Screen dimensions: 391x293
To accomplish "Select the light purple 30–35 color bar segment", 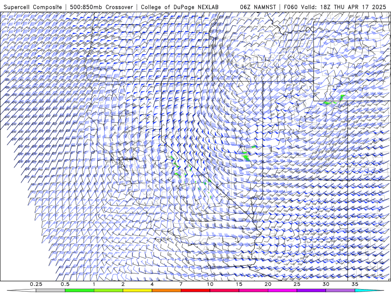I will [x=340, y=291].
